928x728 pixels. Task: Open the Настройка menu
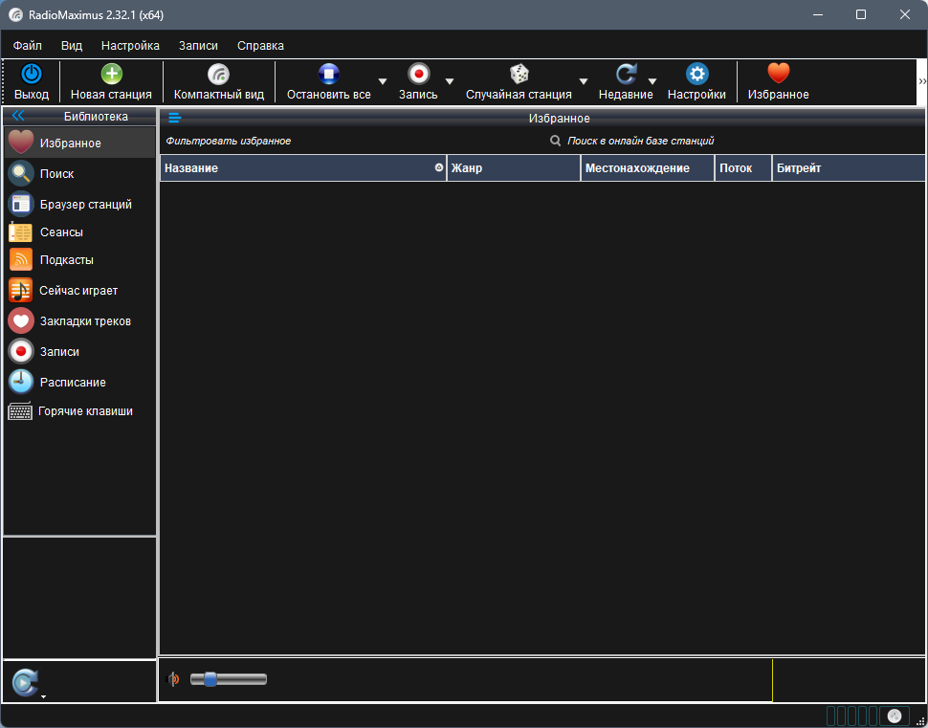(130, 45)
